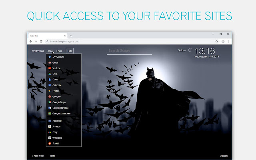Select Drive label in Apps list
The image size is (256, 160).
(x=55, y=74)
